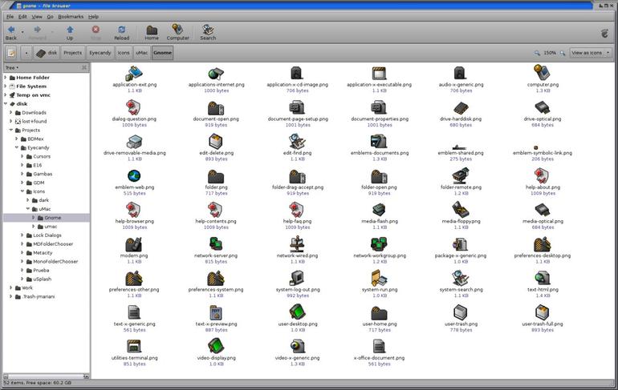This screenshot has width=618, height=390.
Task: Jump to uMac in path bar
Action: pos(141,53)
